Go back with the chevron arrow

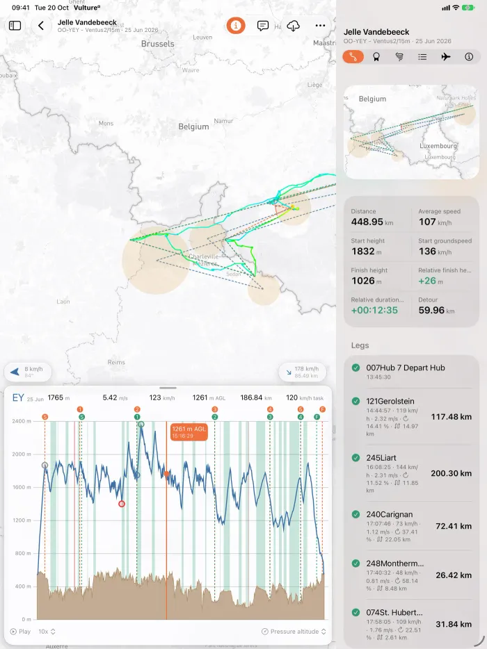(40, 26)
